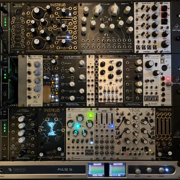Click the glowing blue display of the tágh module
The height and width of the screenshot is (180, 180).
click(x=52, y=129)
